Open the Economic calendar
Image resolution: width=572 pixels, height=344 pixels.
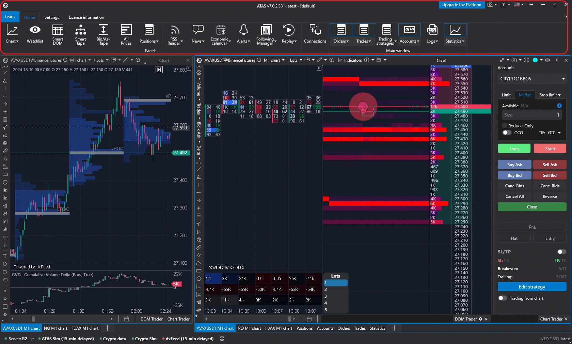click(x=221, y=34)
